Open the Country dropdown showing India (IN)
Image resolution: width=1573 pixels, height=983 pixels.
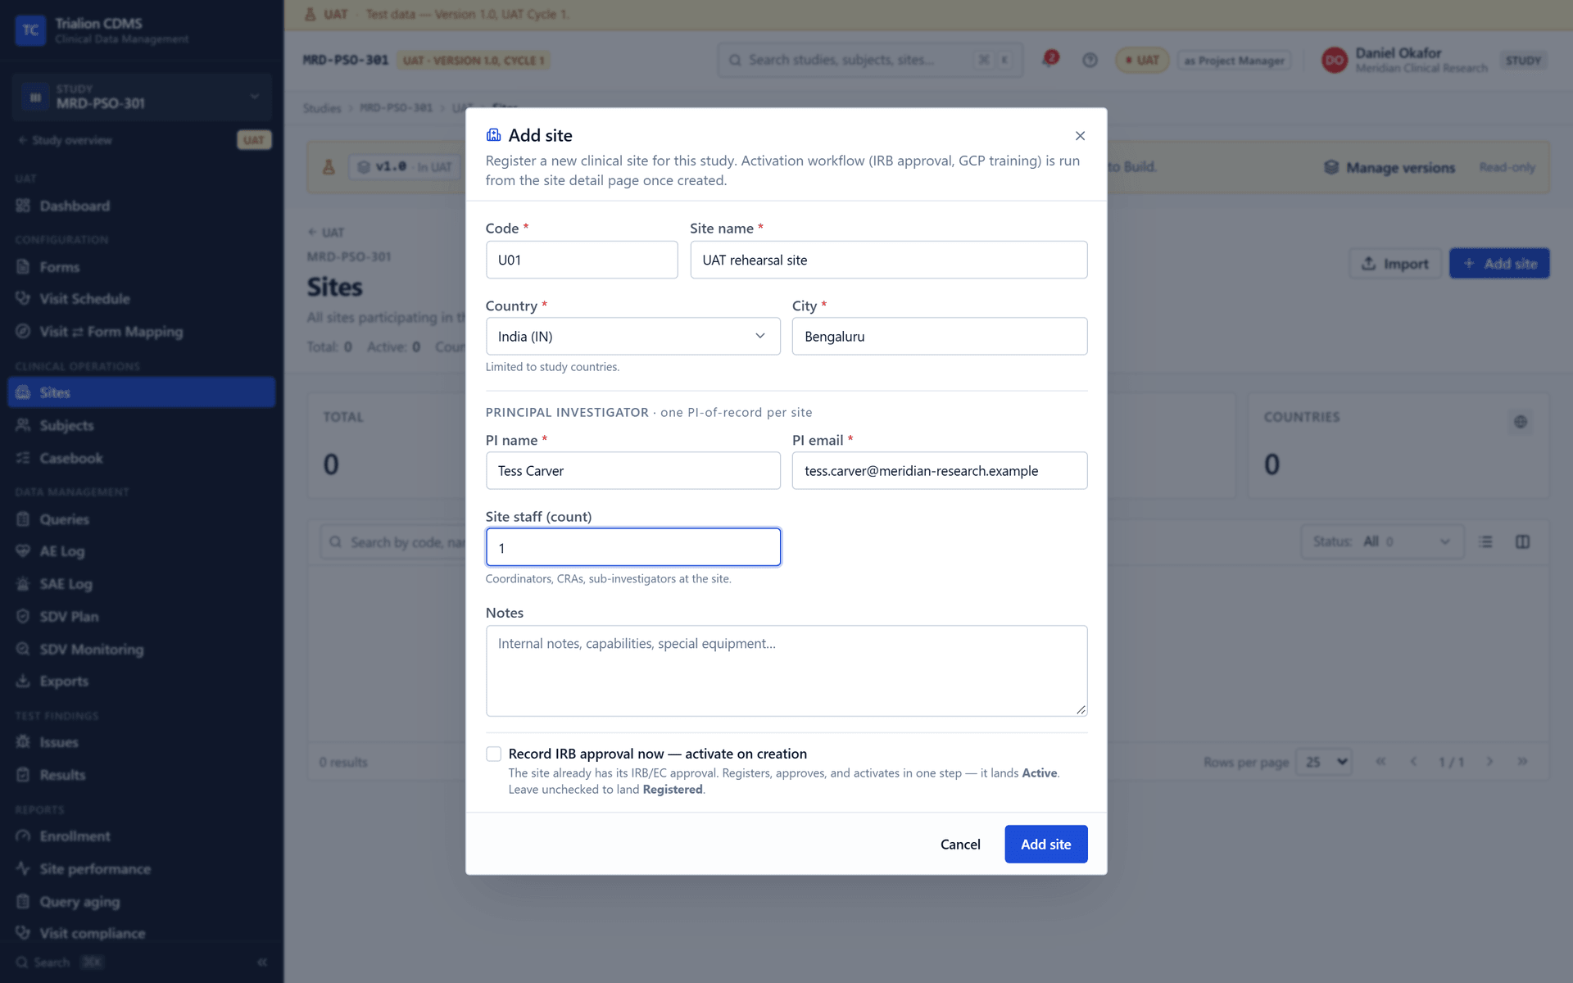click(632, 336)
